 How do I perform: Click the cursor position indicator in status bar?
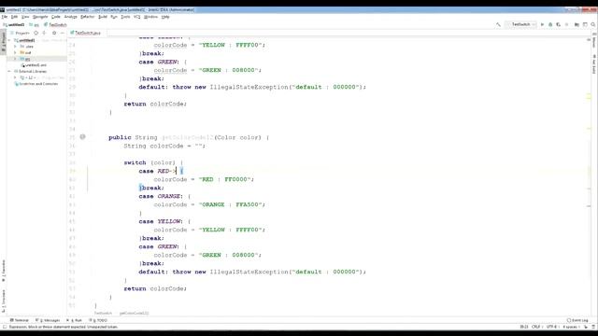click(524, 327)
